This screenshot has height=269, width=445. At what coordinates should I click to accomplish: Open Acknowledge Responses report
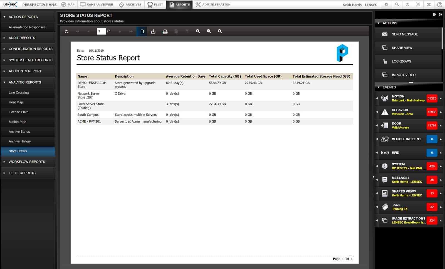(27, 27)
